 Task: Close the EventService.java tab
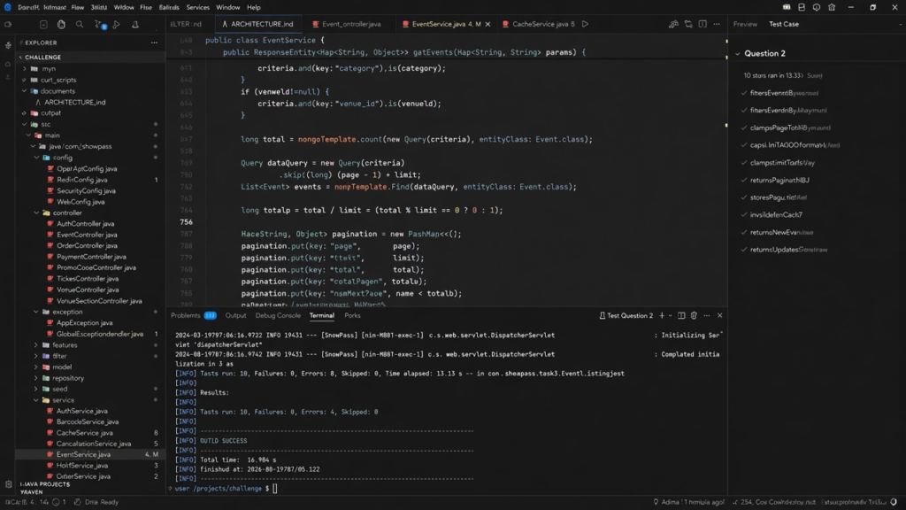(488, 24)
